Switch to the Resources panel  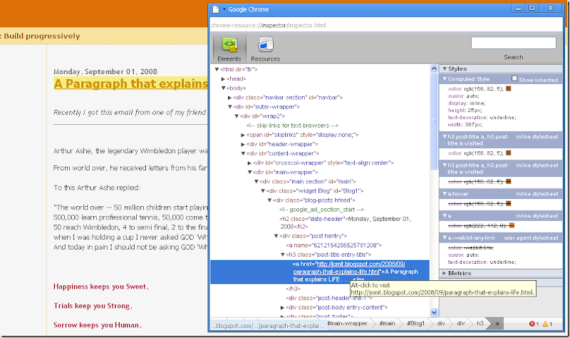[x=265, y=49]
